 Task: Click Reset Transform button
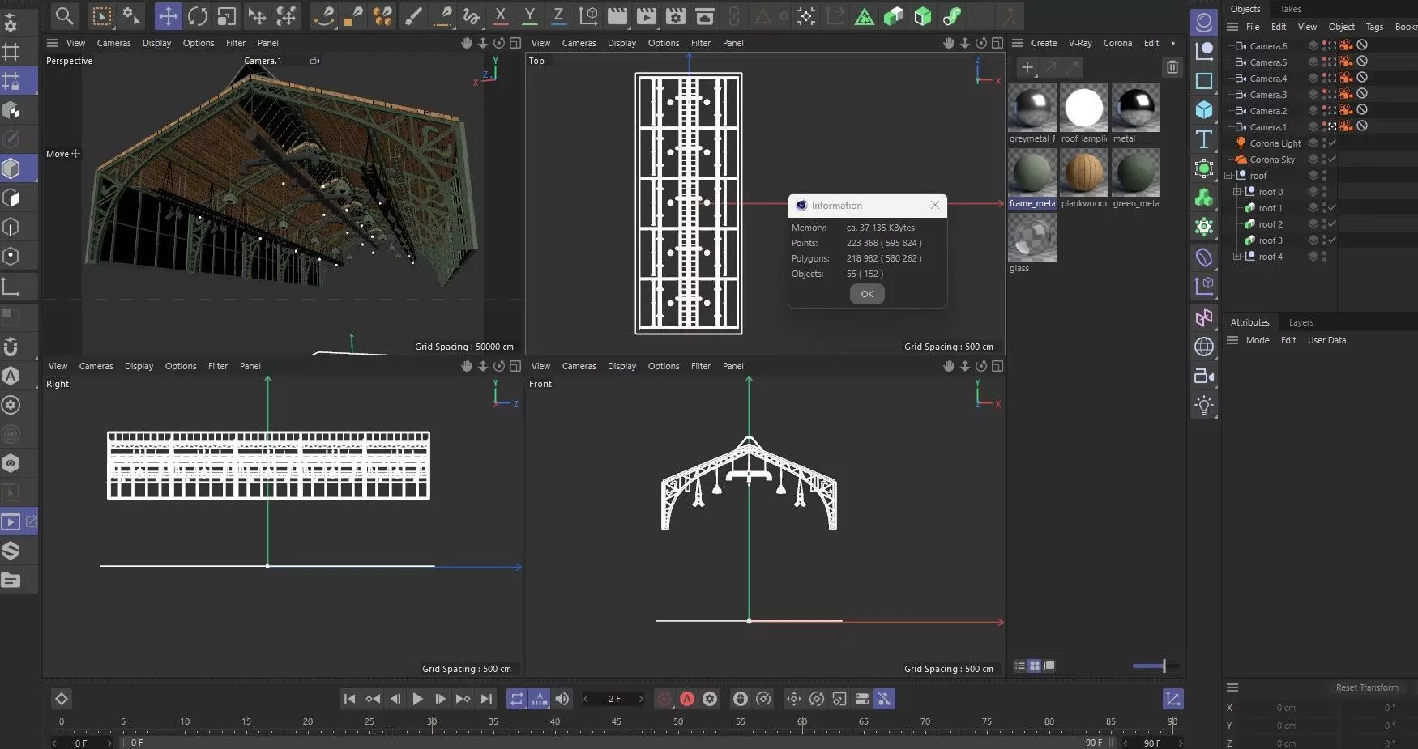point(1367,687)
